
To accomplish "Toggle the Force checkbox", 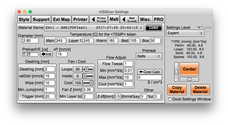I will pyautogui.click(x=208, y=33).
